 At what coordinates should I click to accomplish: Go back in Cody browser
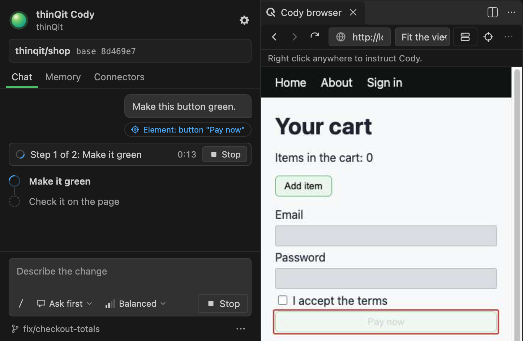[274, 37]
